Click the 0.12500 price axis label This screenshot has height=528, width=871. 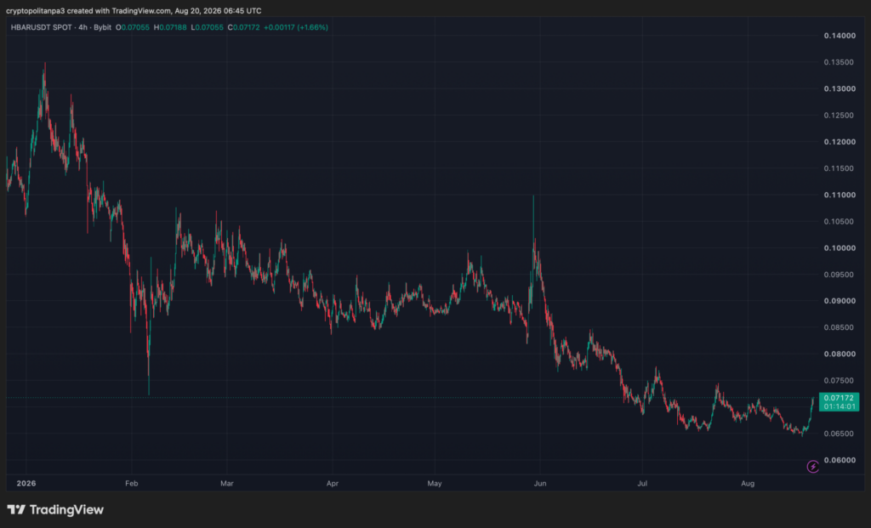pos(840,116)
